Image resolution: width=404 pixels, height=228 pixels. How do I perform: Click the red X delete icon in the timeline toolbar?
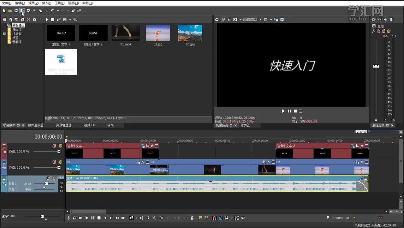pos(162,218)
